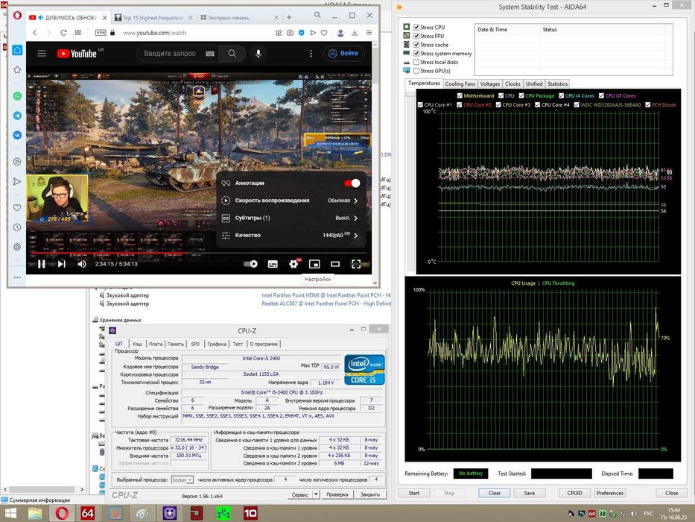Viewport: 695px width, 522px height.
Task: Click the Войти sign-in button
Action: click(x=344, y=54)
